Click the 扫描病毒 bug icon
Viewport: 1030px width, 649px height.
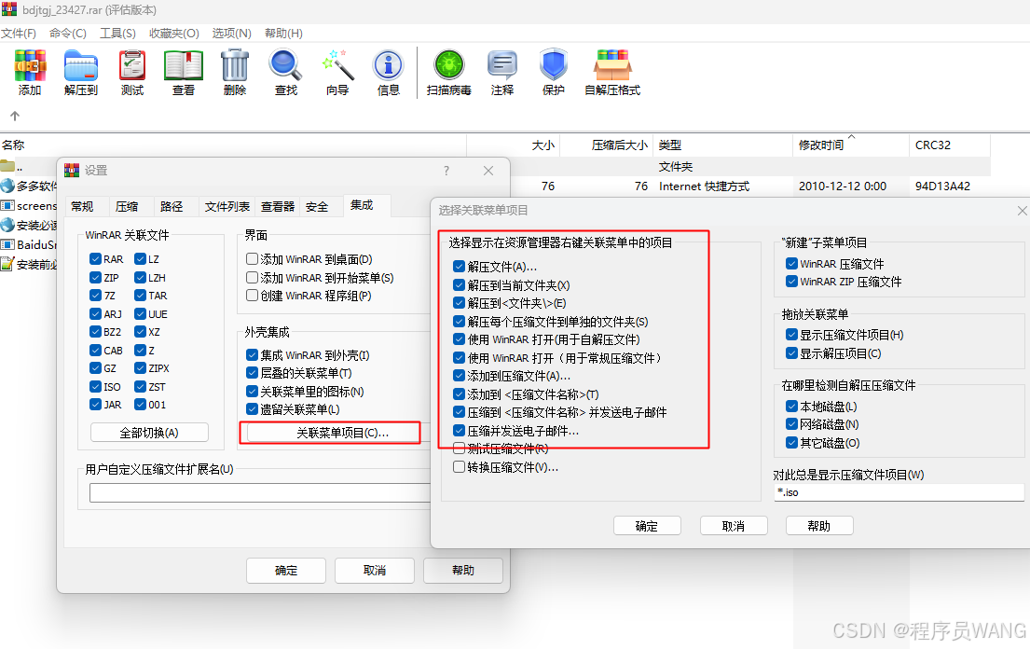(x=449, y=65)
